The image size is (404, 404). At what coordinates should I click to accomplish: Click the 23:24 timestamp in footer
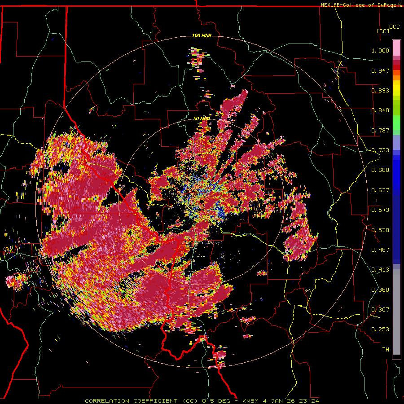pyautogui.click(x=309, y=401)
